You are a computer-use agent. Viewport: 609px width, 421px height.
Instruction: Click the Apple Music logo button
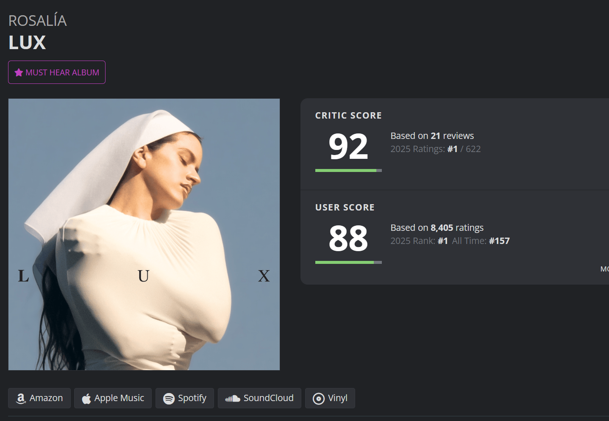click(x=86, y=399)
